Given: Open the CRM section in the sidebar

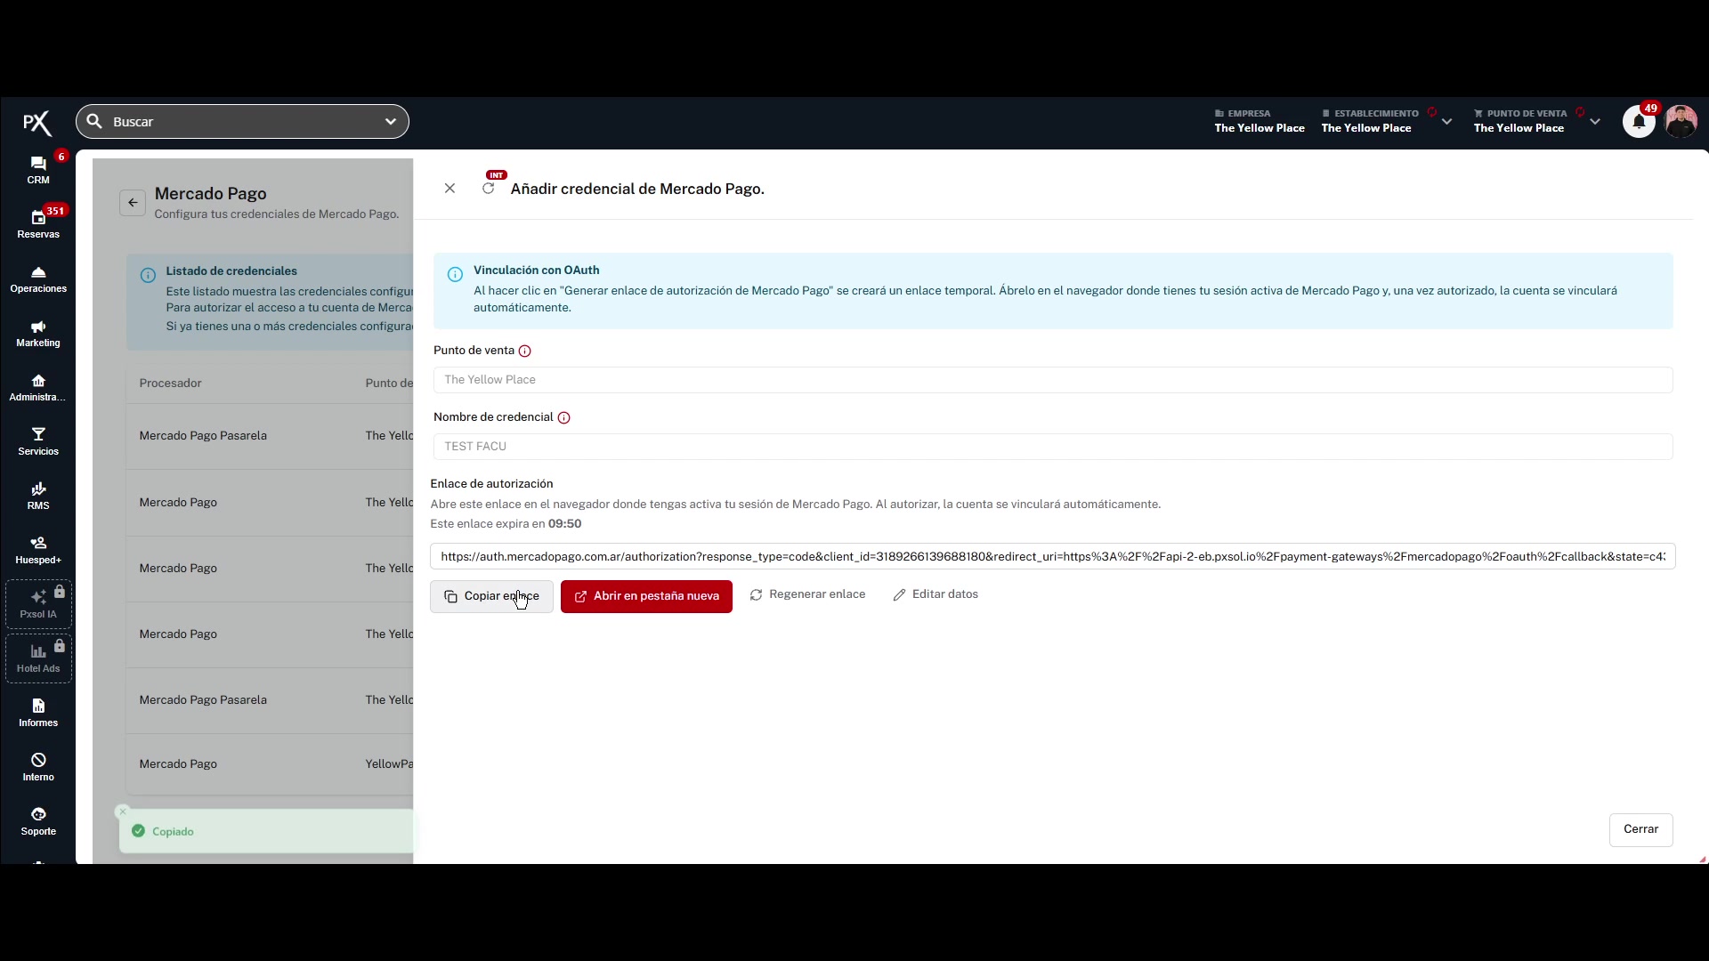Looking at the screenshot, I should coord(38,169).
